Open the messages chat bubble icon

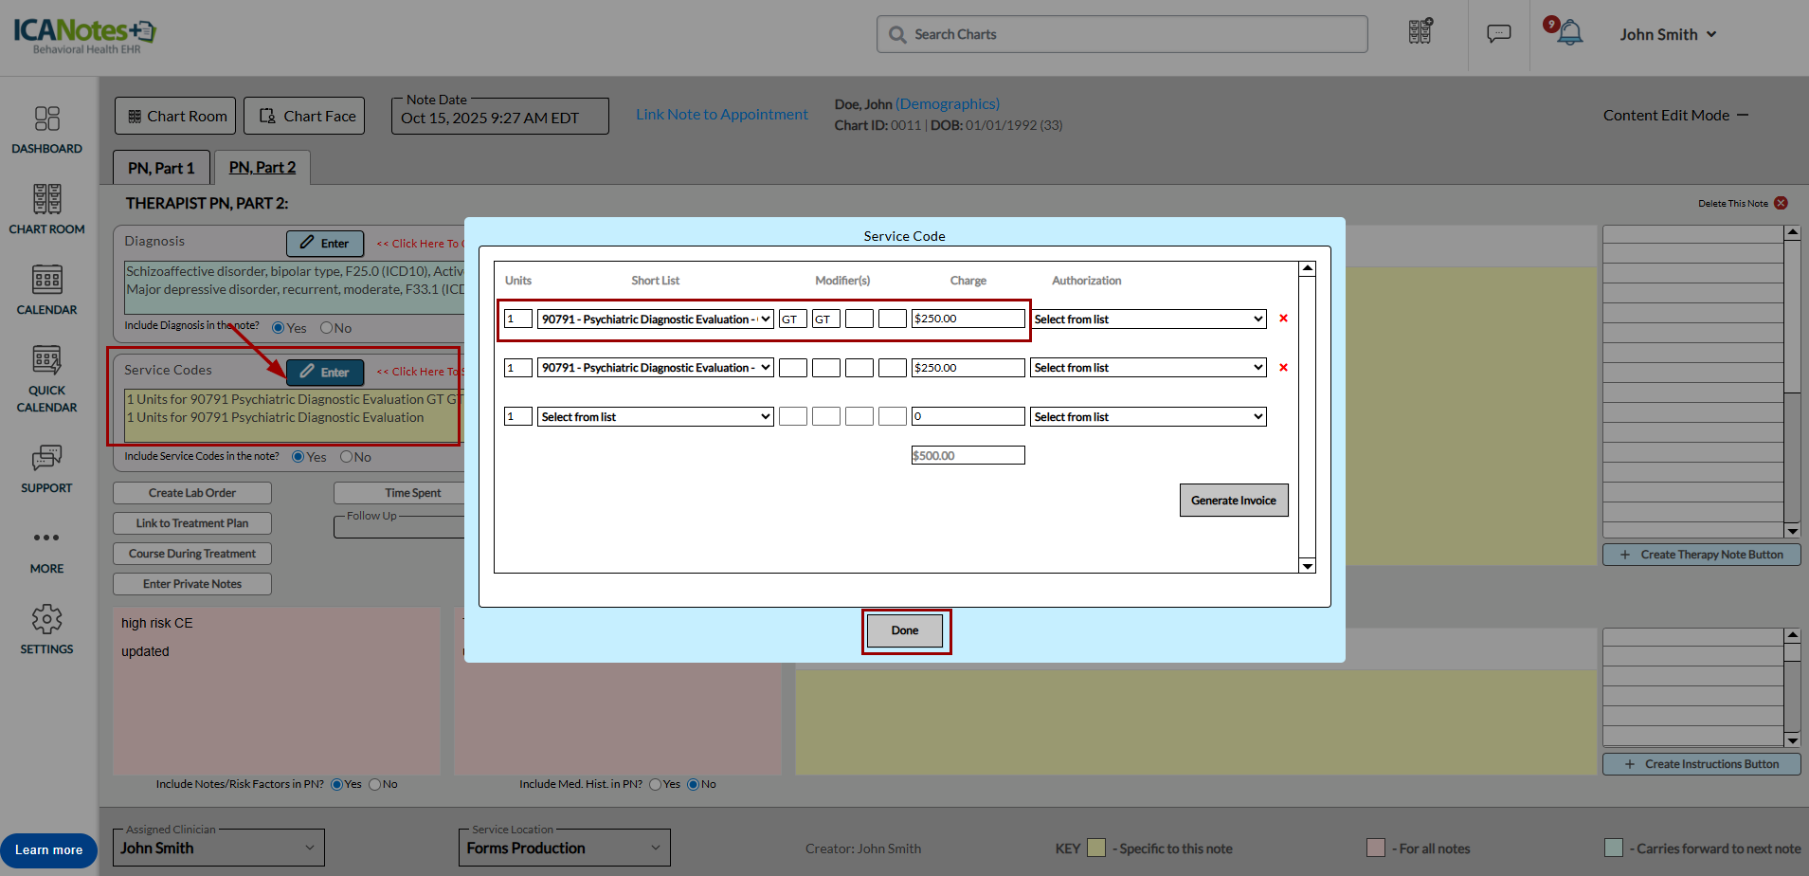[1498, 34]
